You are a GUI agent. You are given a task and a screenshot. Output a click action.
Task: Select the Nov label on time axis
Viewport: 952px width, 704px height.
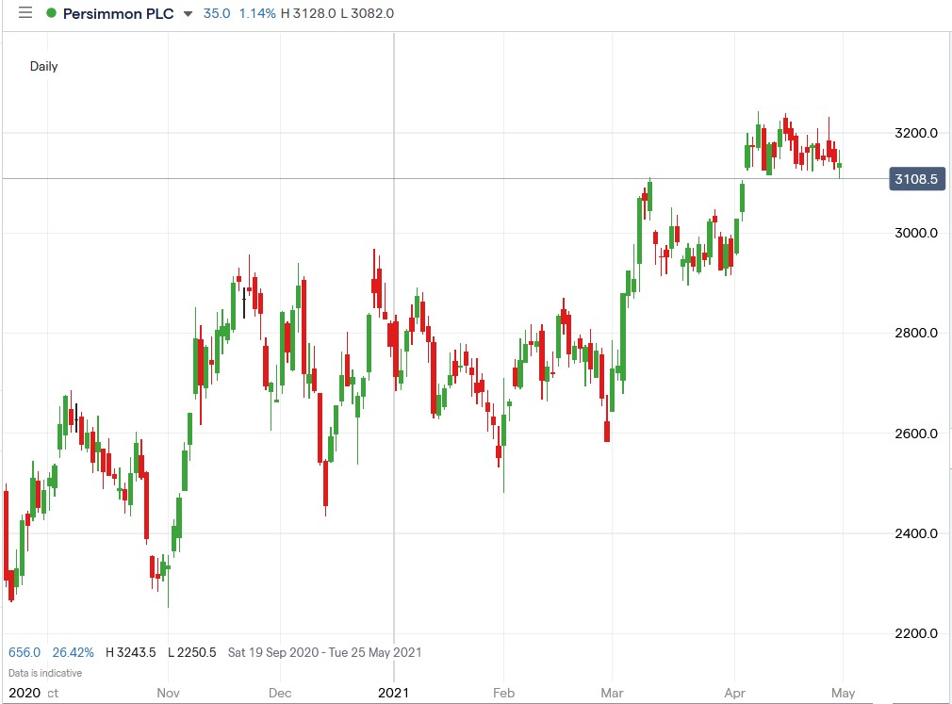pos(168,693)
